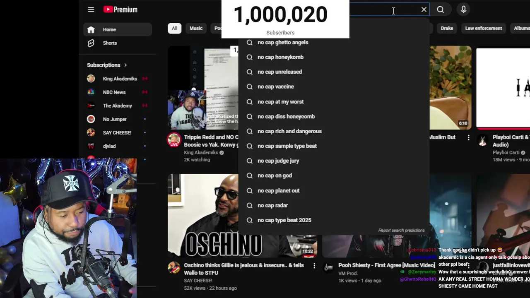This screenshot has height=298, width=530.
Task: Choose suggestion 'no cap honeykomb'
Action: click(x=334, y=57)
